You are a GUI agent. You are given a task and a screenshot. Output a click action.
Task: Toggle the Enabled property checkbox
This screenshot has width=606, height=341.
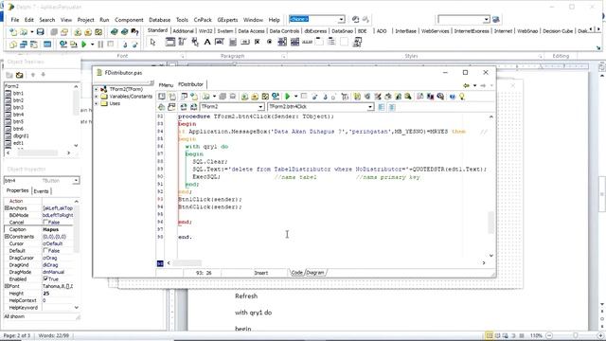[45, 278]
